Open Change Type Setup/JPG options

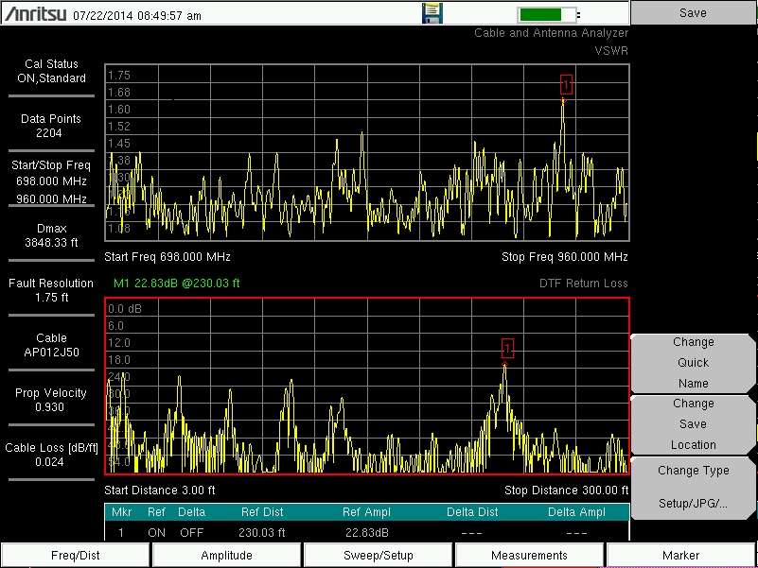click(693, 487)
